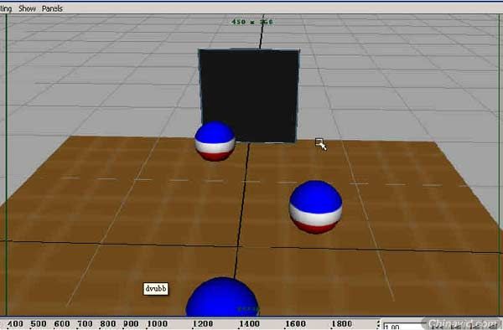Click the 450 x 360 resolution gate label
Viewport: 503px width, 330px height.
[x=251, y=22]
